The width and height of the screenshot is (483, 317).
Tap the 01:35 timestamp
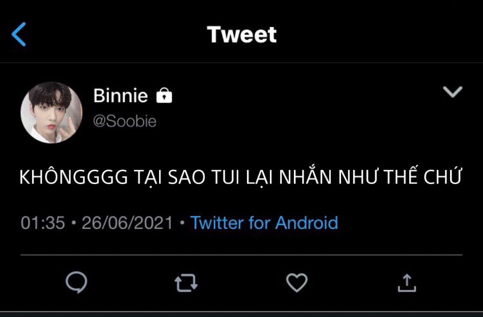(x=43, y=223)
